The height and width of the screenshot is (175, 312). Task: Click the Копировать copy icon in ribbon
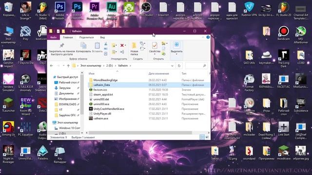point(83,45)
